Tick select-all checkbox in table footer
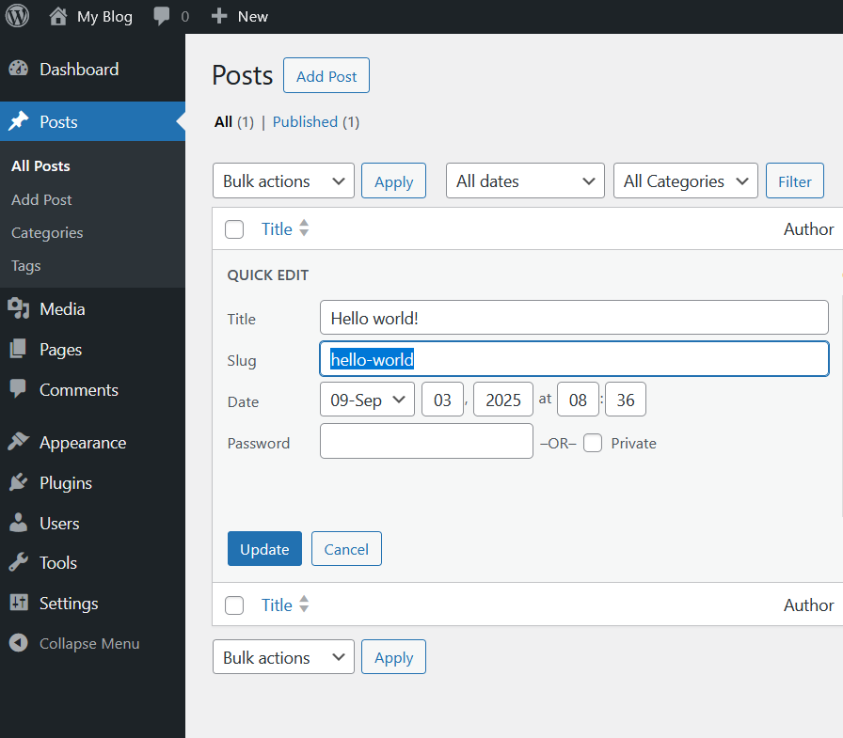This screenshot has height=738, width=843. tap(234, 605)
